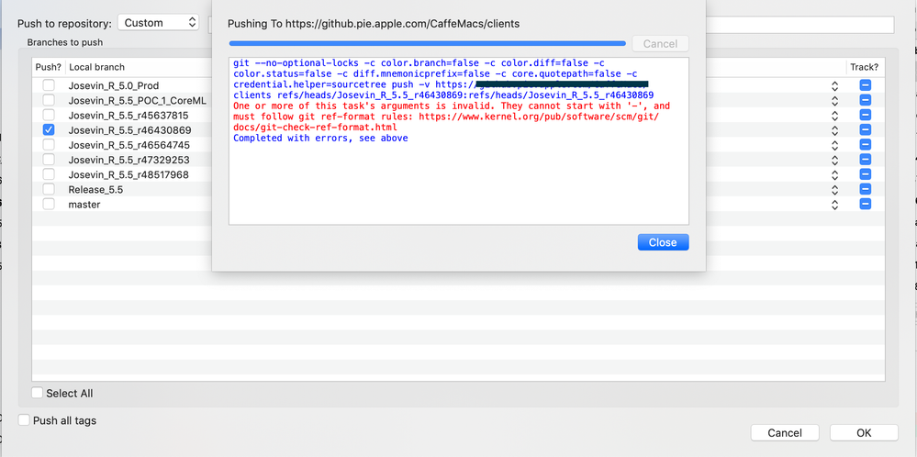The width and height of the screenshot is (917, 457).
Task: Select the Josevin_R_5.5_r45637815 branch name
Action: click(129, 115)
